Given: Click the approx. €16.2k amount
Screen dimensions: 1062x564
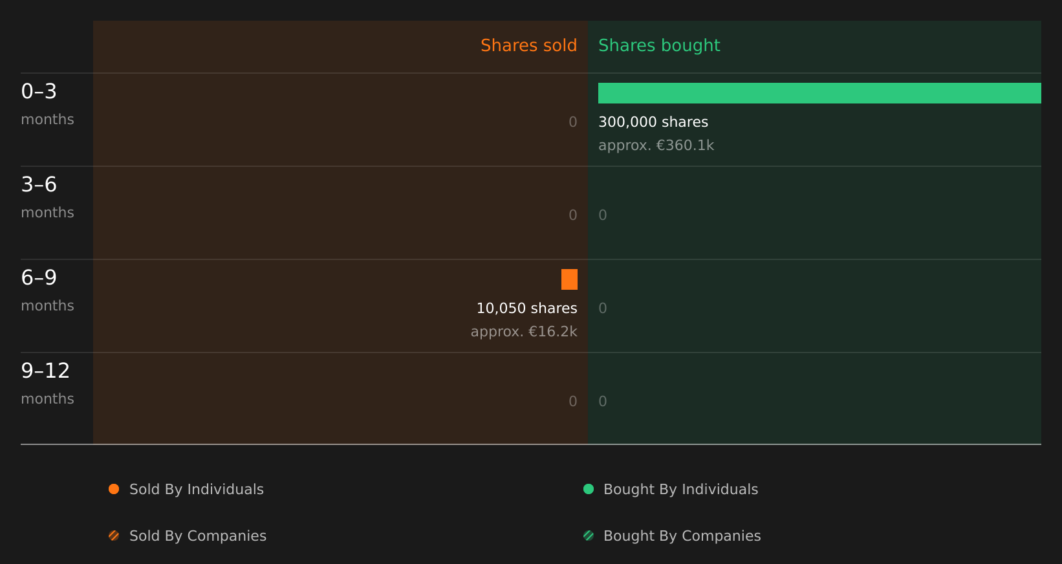Looking at the screenshot, I should (x=524, y=332).
